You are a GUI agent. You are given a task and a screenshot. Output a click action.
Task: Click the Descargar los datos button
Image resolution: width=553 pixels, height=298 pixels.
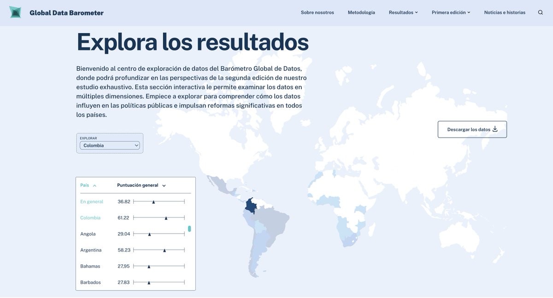coord(472,129)
